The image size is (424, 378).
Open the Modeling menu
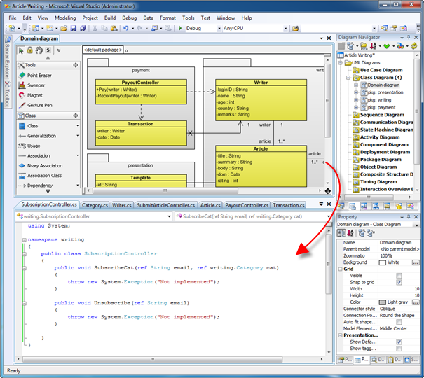click(x=65, y=17)
